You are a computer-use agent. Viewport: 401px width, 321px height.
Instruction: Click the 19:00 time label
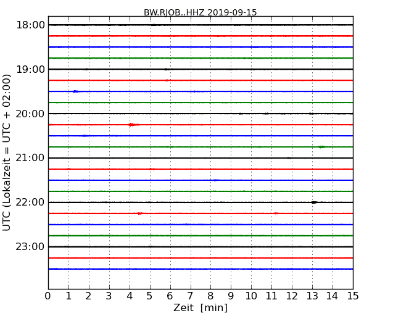click(x=30, y=69)
